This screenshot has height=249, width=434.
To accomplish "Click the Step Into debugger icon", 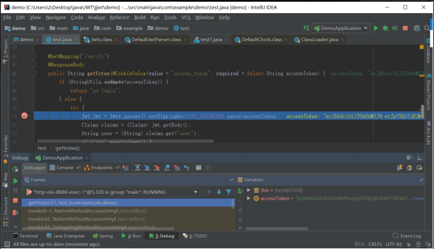I will tap(147, 168).
